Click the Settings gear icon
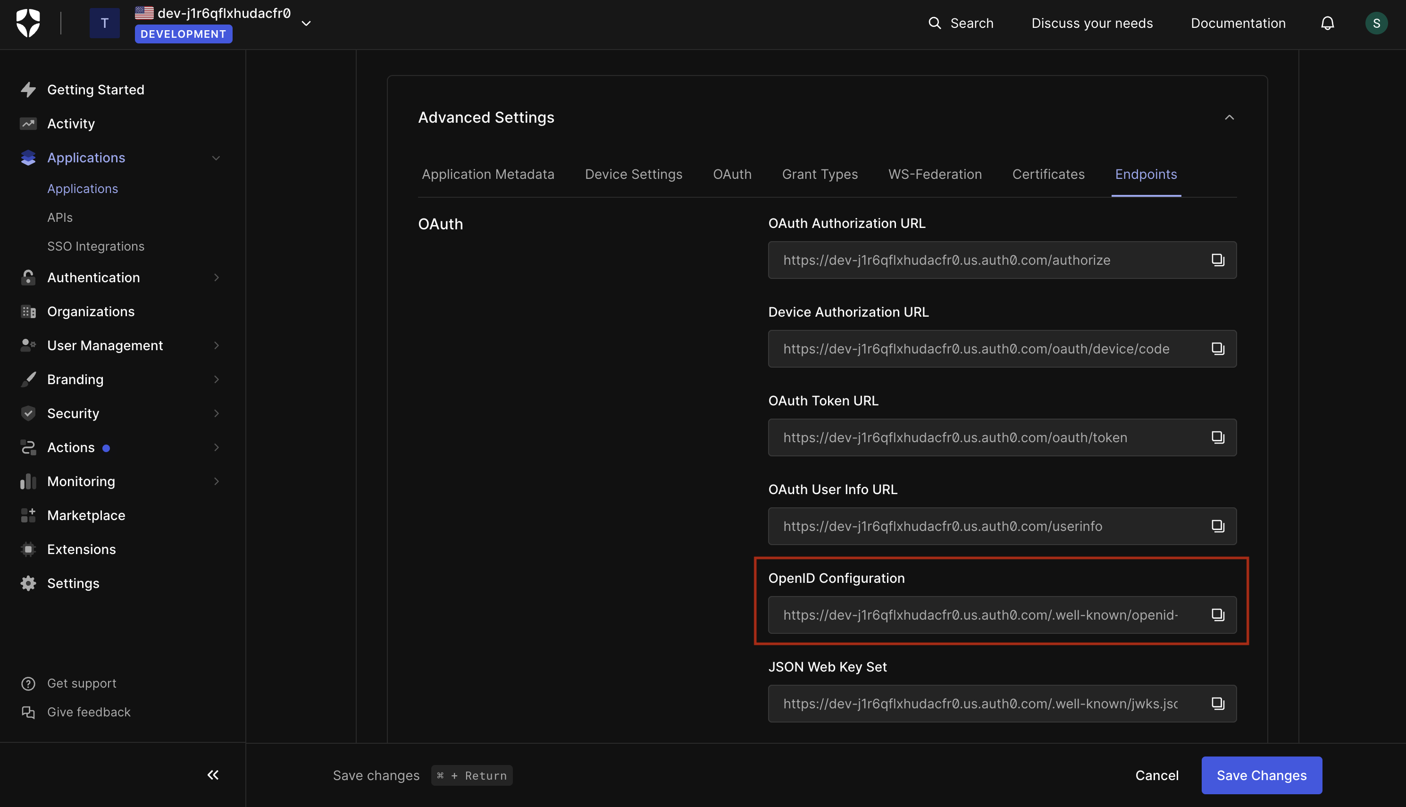Screen dimensions: 1406x807 tap(28, 583)
